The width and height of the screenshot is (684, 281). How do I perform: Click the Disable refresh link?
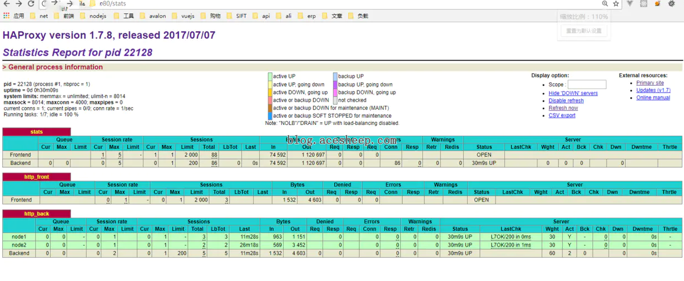566,101
